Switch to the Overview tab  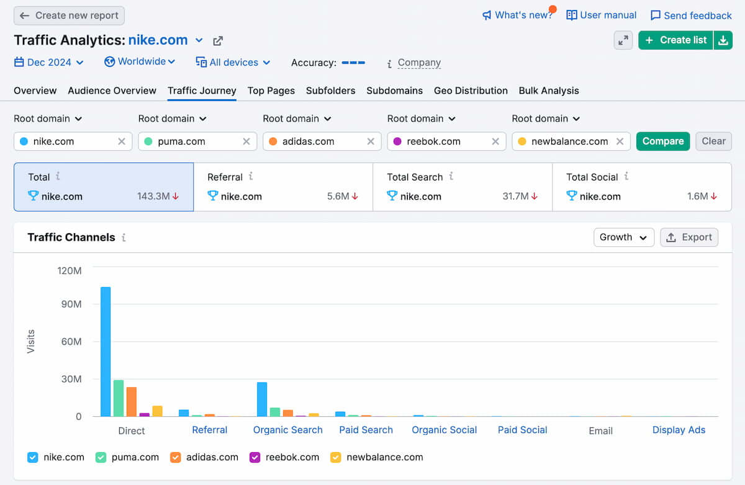coord(35,91)
